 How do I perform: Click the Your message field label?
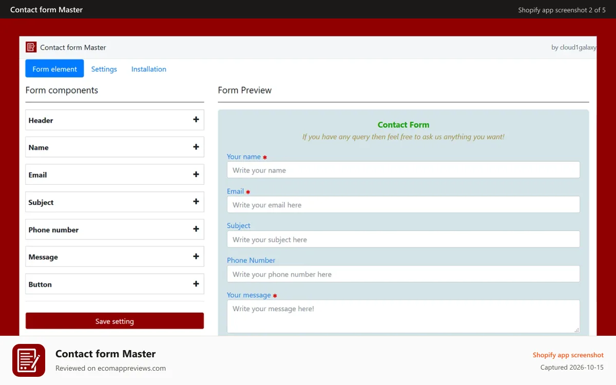pos(249,295)
